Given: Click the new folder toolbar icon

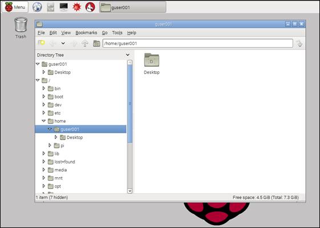Looking at the screenshot, I should [x=42, y=43].
